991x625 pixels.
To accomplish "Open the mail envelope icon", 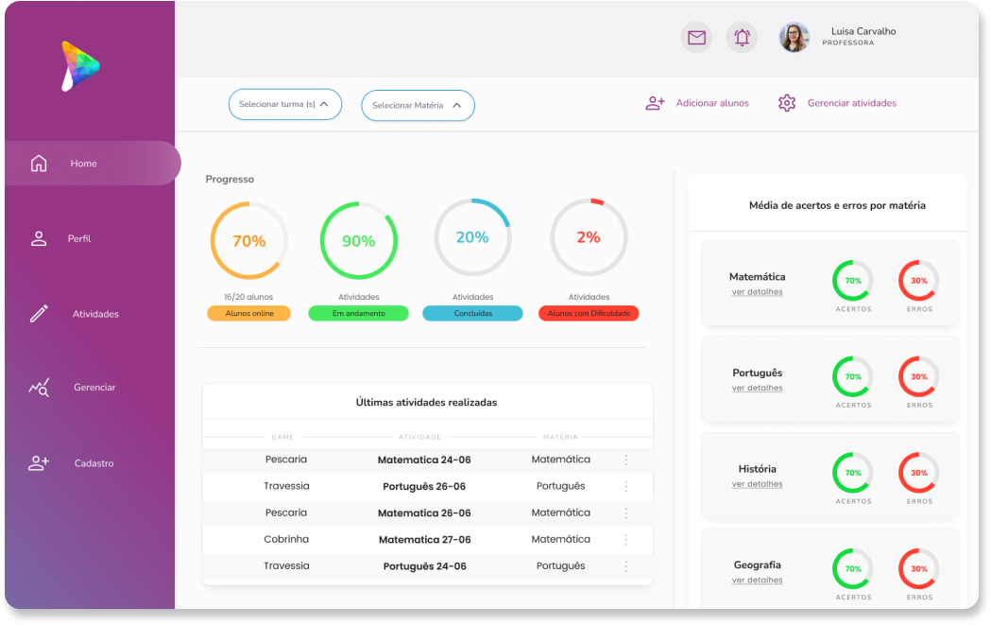I will pos(696,38).
